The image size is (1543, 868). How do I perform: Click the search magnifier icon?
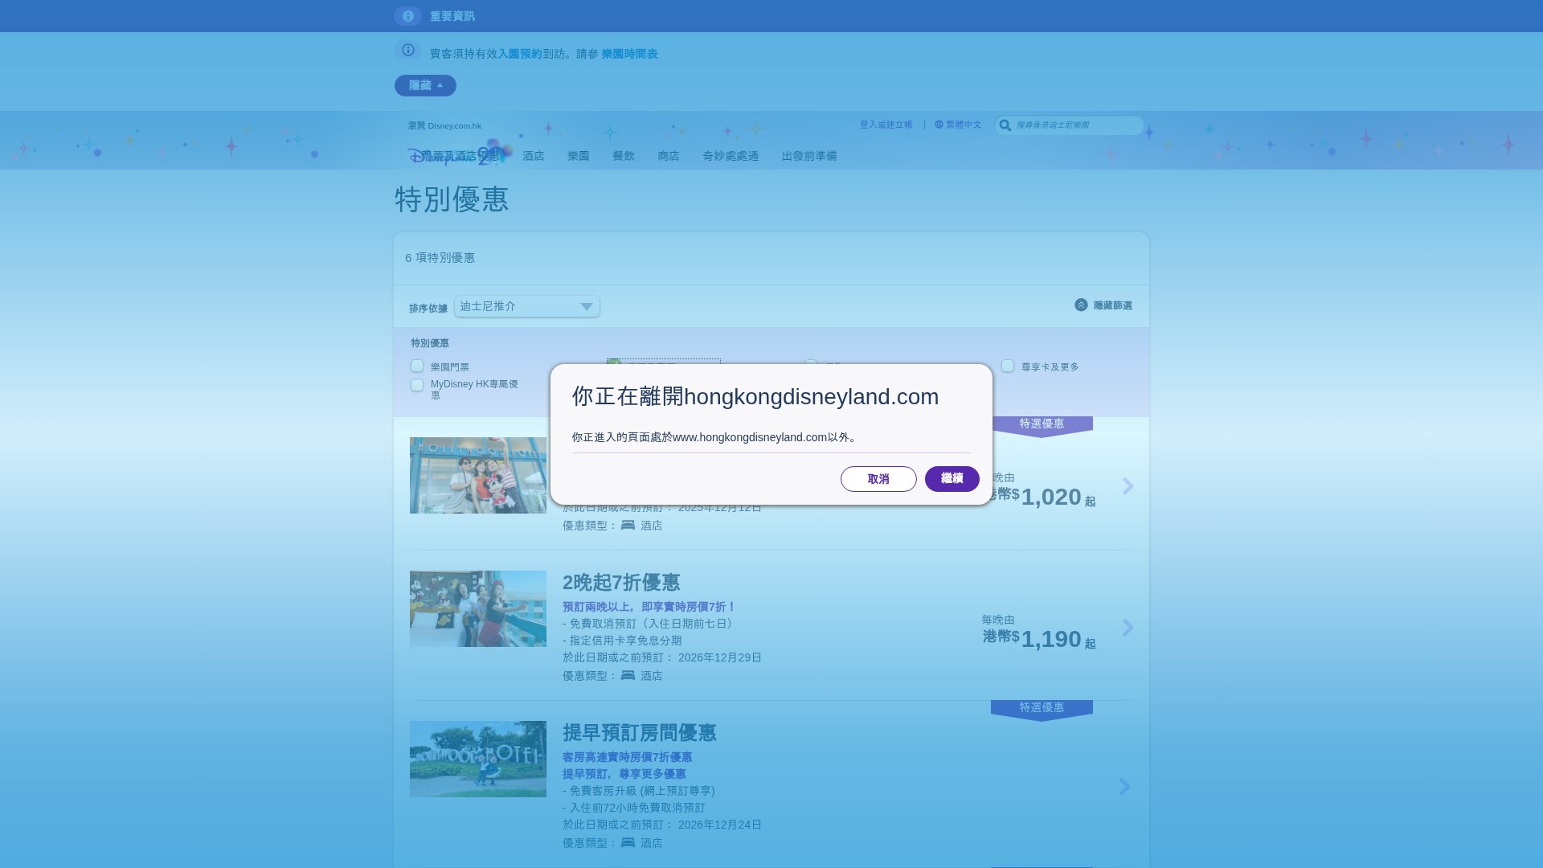(x=1005, y=125)
